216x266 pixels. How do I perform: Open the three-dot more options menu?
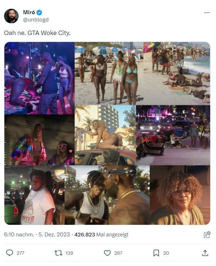(207, 12)
